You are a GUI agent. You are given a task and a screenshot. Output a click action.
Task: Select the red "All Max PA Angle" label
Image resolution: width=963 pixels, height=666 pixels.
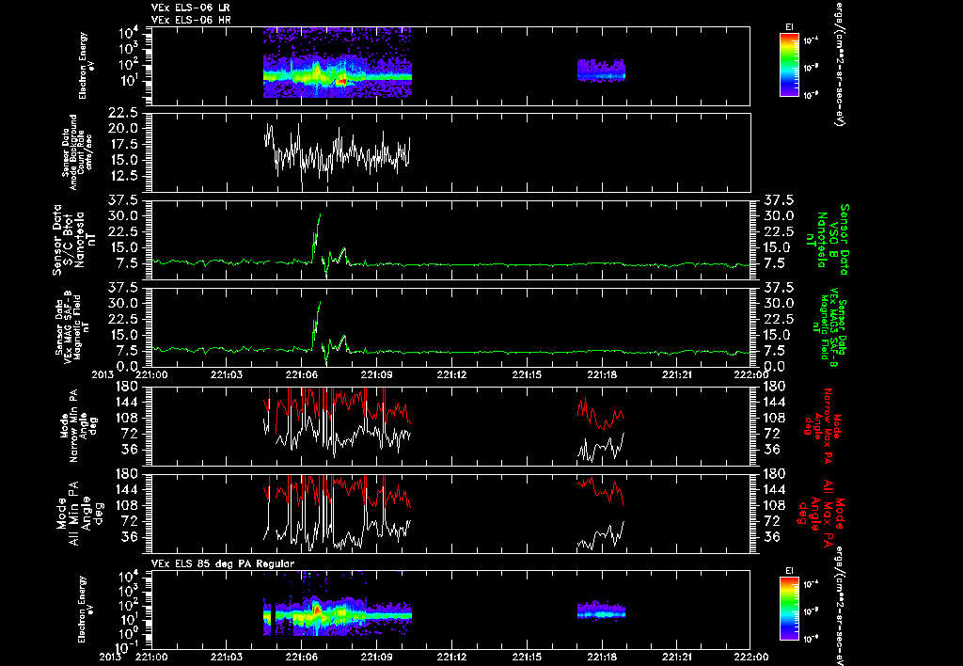click(x=823, y=513)
